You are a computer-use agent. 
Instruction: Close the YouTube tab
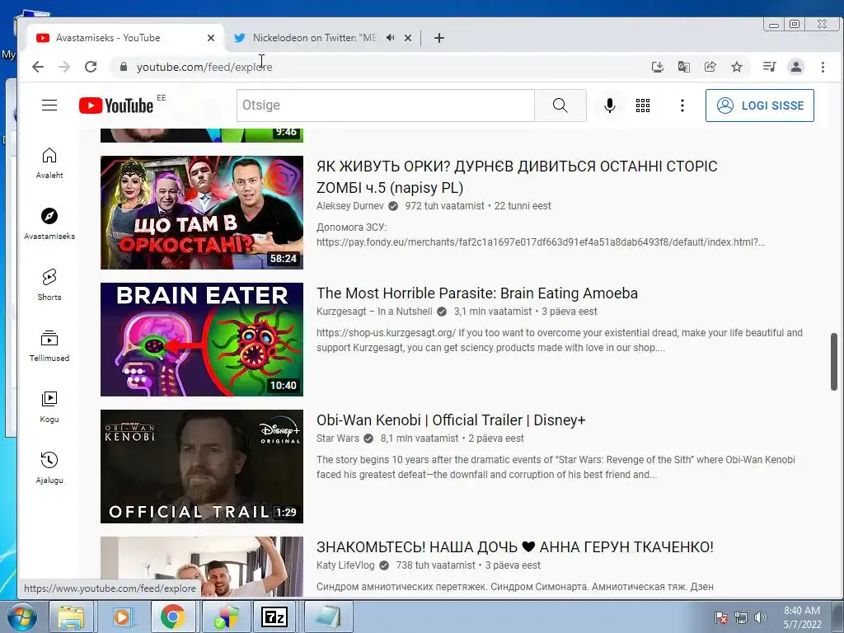pos(211,38)
